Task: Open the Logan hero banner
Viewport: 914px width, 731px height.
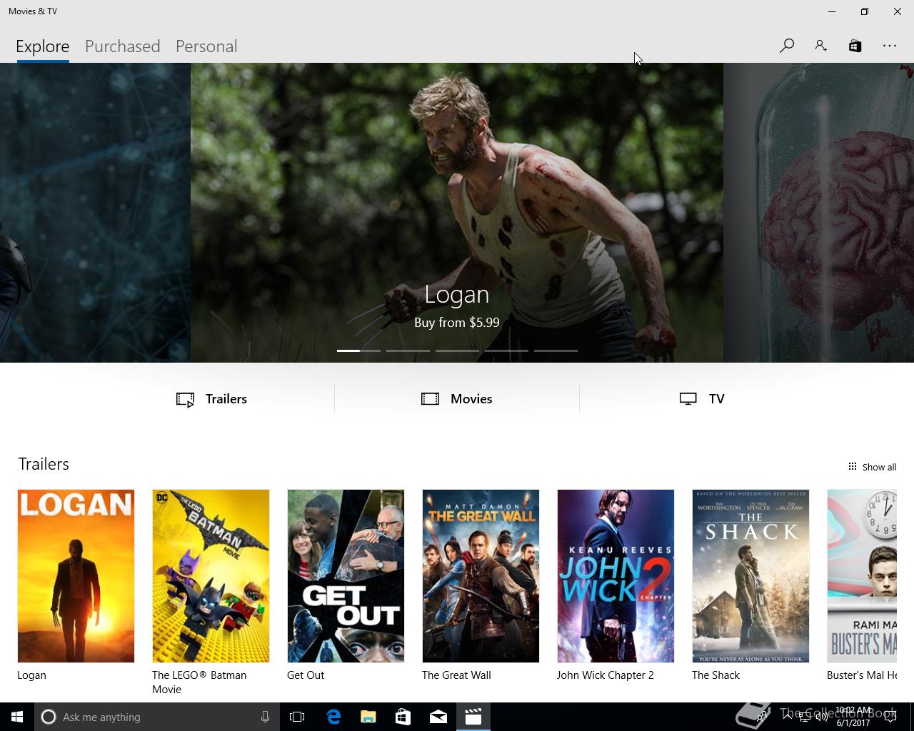Action: coord(457,213)
